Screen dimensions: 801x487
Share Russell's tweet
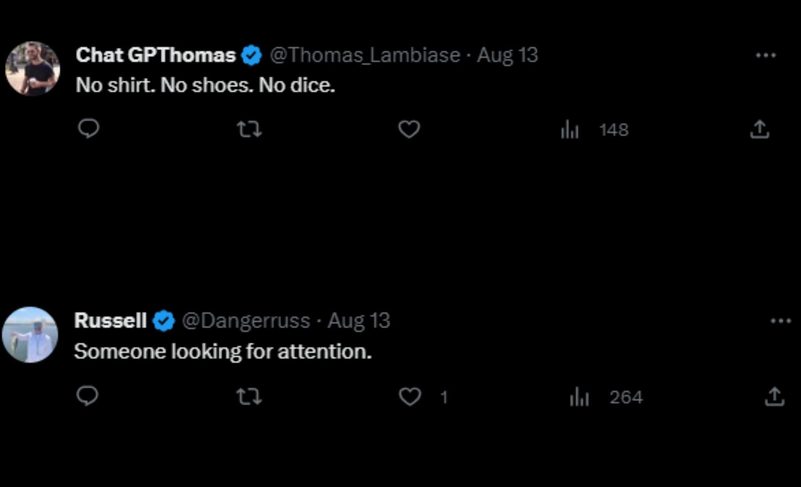pyautogui.click(x=774, y=396)
